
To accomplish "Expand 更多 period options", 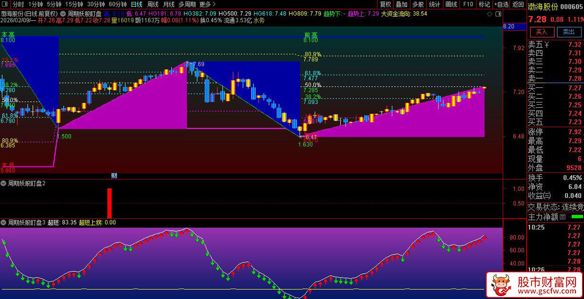I will (207, 4).
